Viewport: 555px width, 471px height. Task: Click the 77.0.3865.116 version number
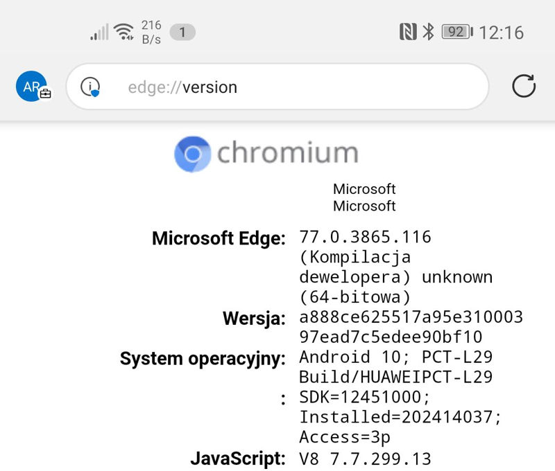pyautogui.click(x=365, y=237)
